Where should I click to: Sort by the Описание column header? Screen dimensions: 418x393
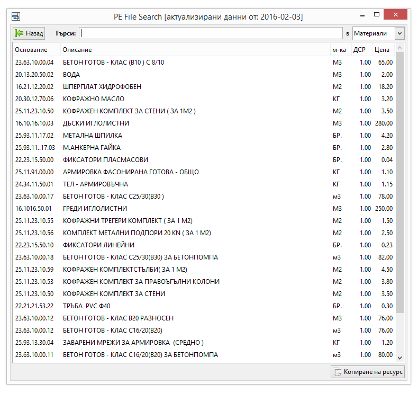(x=195, y=50)
